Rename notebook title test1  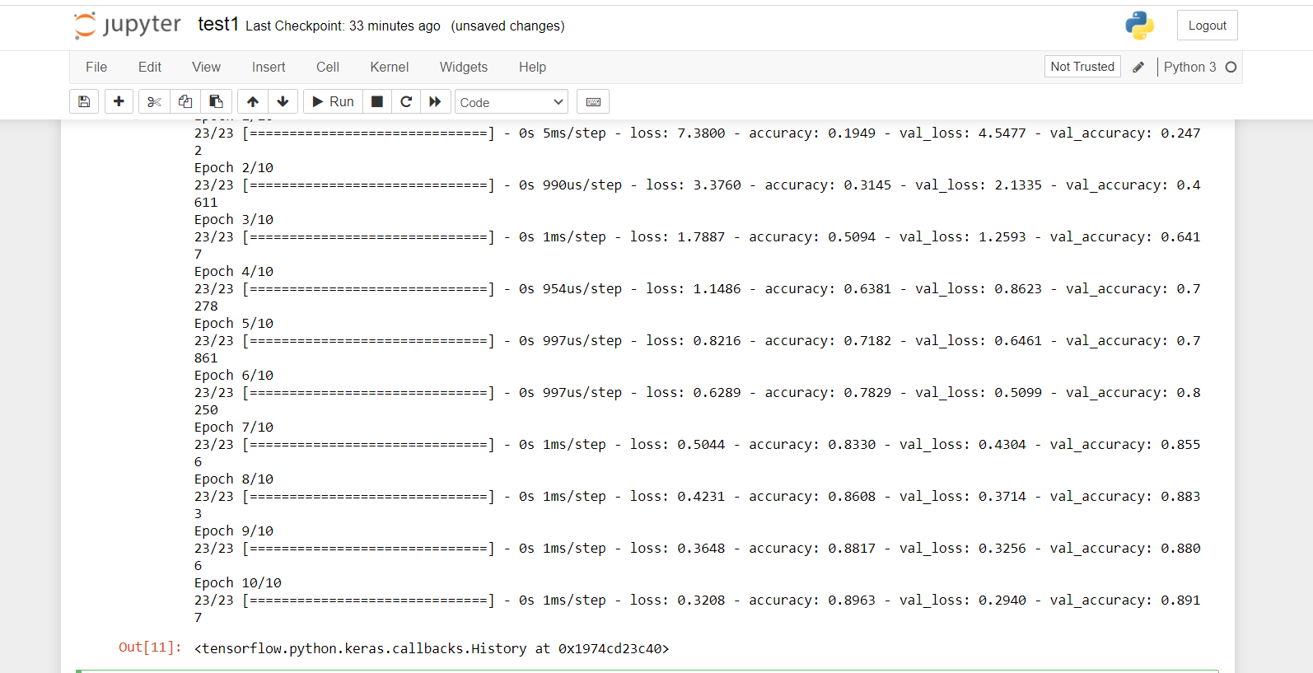coord(217,25)
